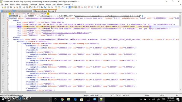Collapse waveblock start="786432" fold
182x102 pixels.
[x=8, y=65]
